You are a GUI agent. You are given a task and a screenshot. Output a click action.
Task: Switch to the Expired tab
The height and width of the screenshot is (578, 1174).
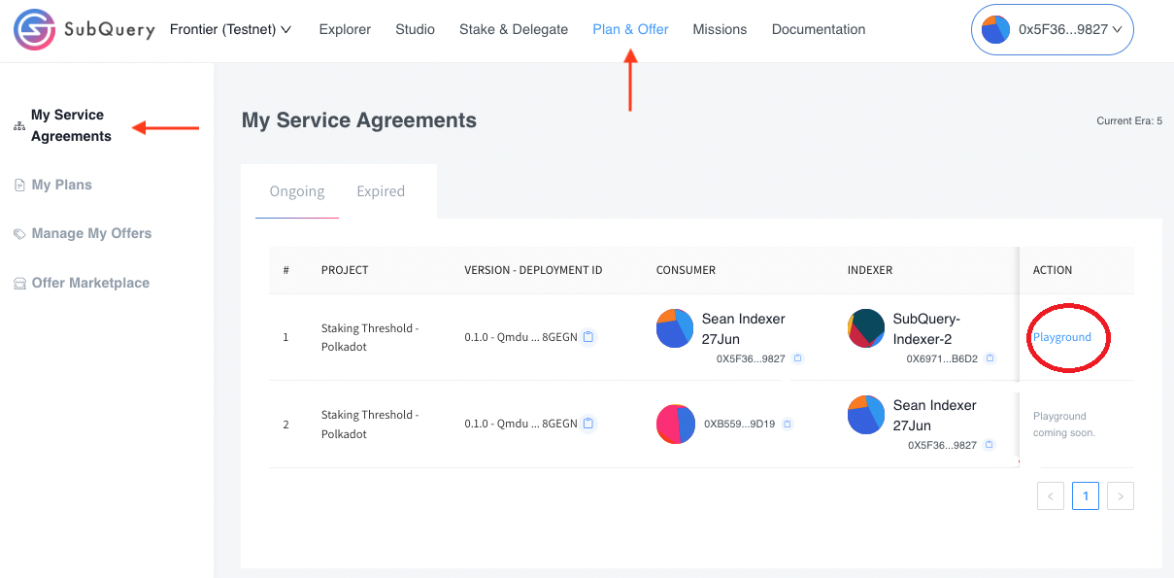click(x=381, y=191)
